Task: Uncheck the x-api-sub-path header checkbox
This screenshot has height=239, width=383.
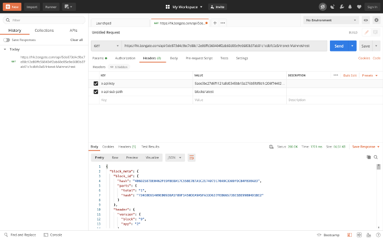Action: pos(96,92)
